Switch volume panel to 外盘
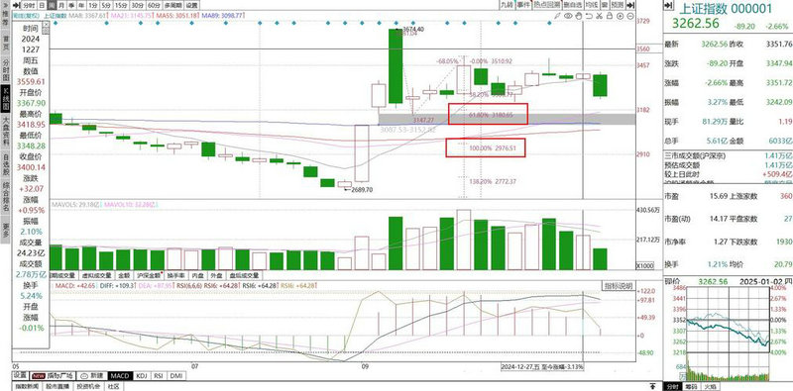The width and height of the screenshot is (793, 391). click(216, 276)
